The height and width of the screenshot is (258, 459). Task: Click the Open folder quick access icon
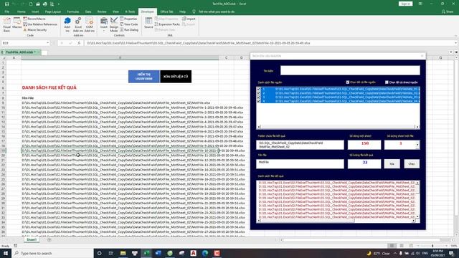(x=38, y=4)
